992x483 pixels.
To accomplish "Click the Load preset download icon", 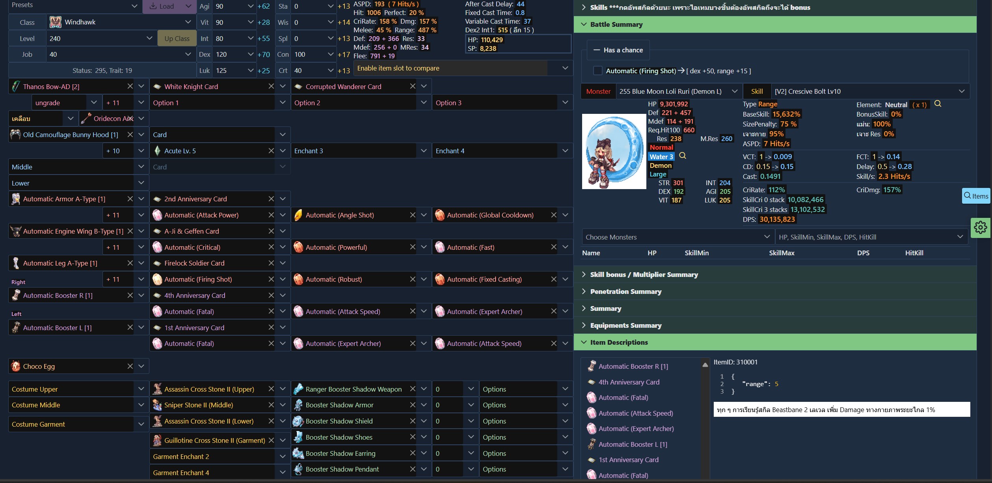I will pyautogui.click(x=153, y=6).
